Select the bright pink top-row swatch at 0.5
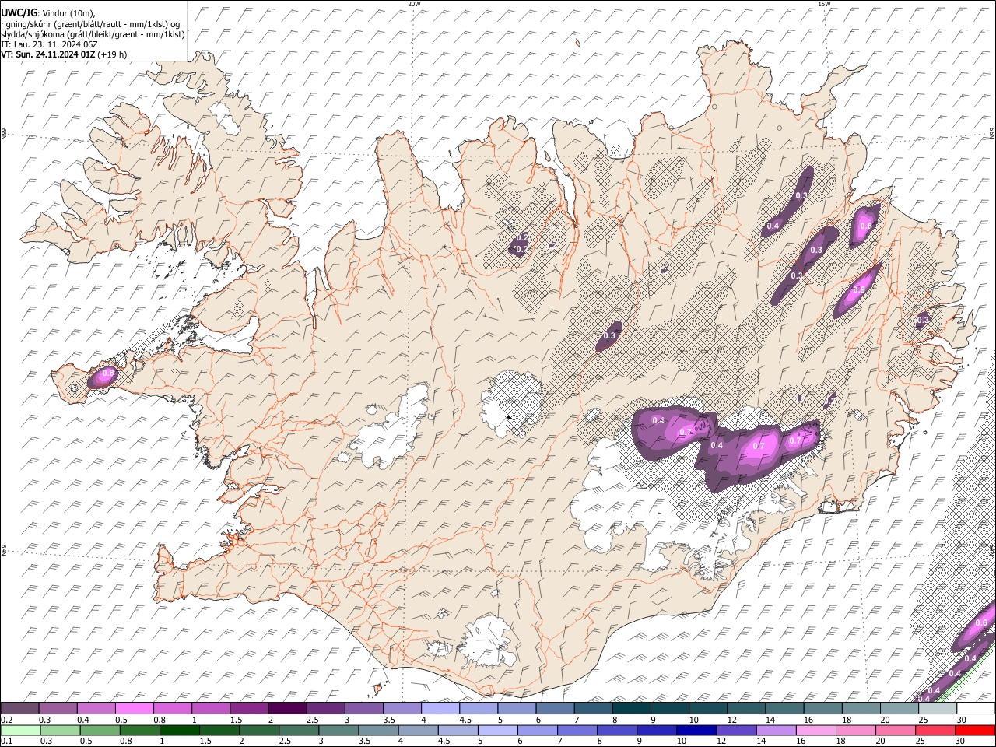 [134, 709]
